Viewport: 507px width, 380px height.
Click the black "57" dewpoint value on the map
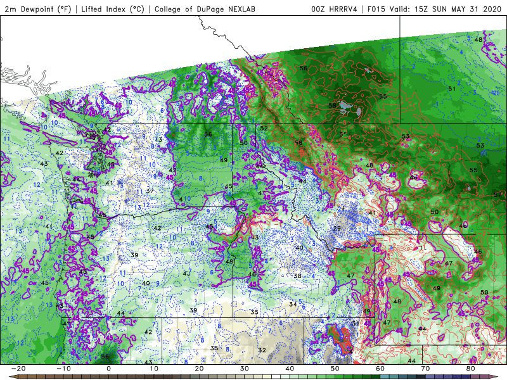click(x=498, y=194)
